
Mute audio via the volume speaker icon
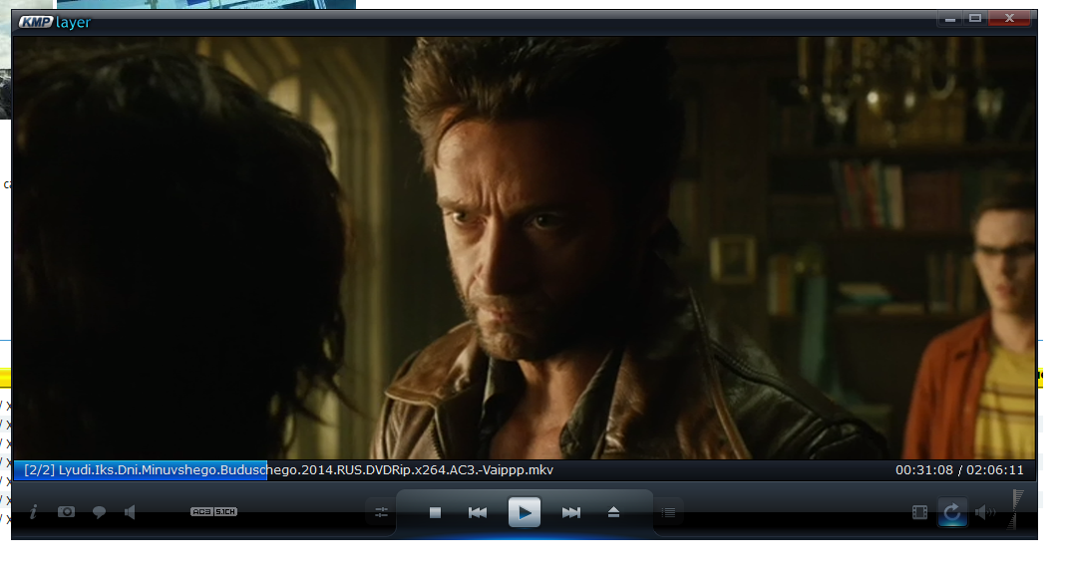[x=985, y=512]
